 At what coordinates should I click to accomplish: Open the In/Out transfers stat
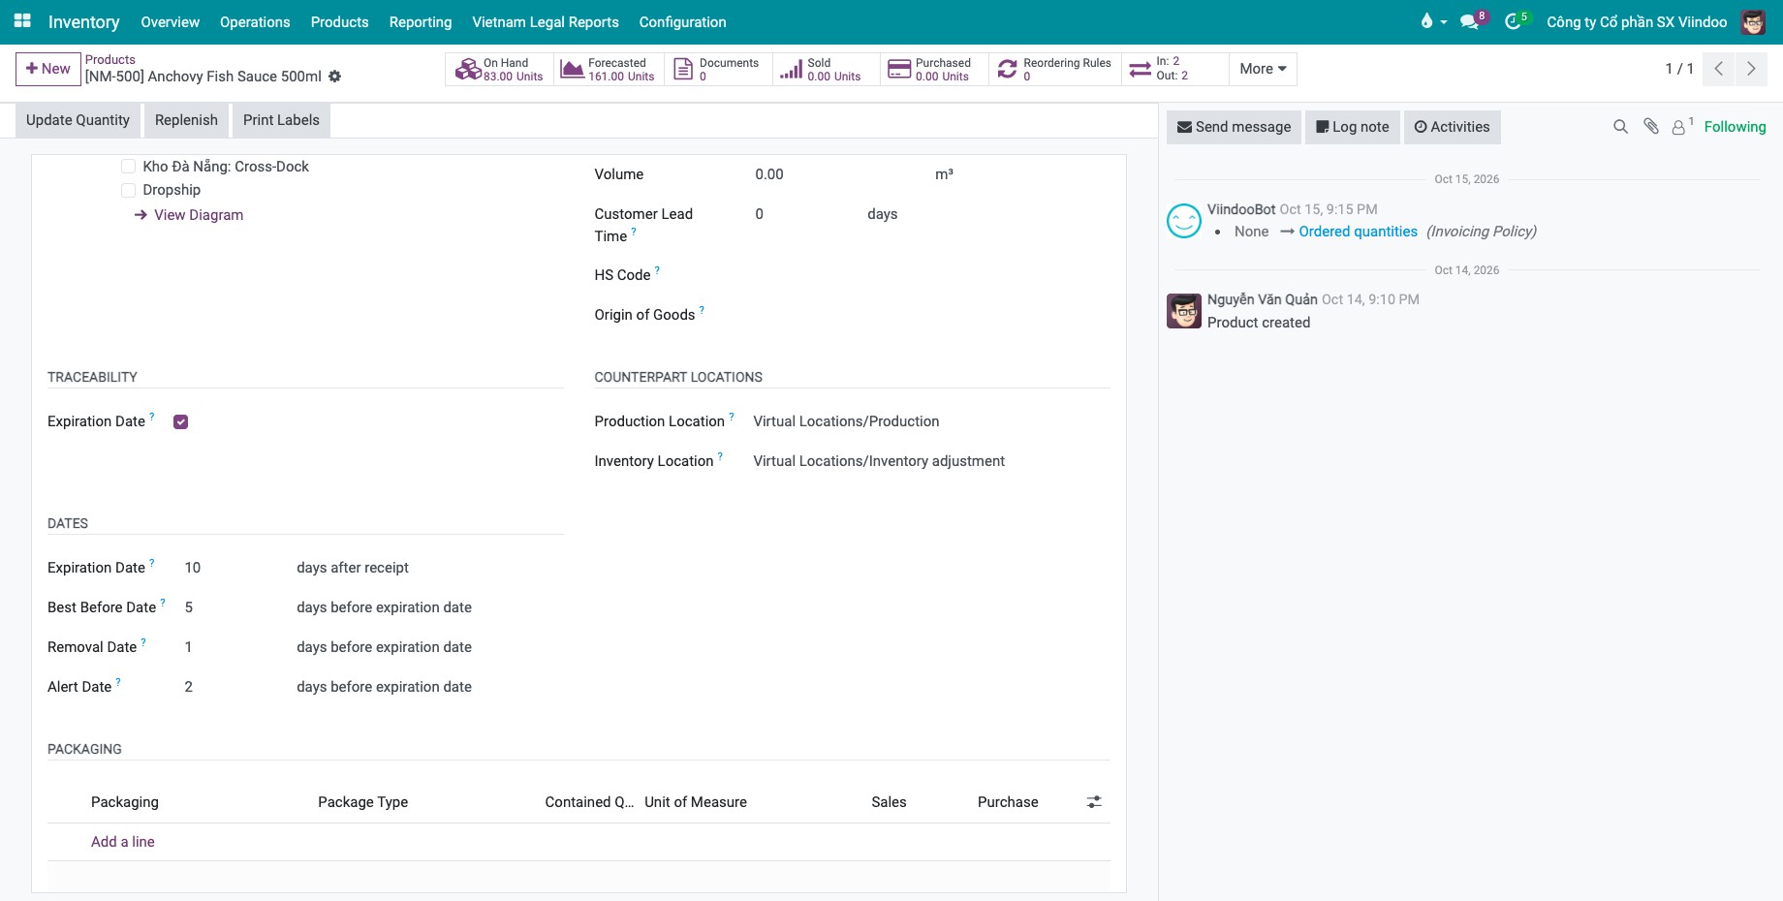tap(1174, 69)
